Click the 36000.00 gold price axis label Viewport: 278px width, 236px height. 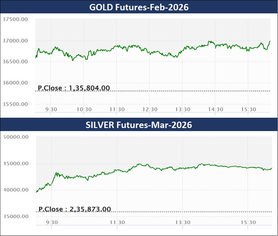click(x=15, y=83)
